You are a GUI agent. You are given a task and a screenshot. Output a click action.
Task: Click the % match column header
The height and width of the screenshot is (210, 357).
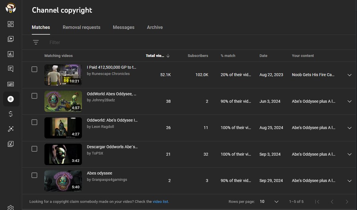coord(228,56)
